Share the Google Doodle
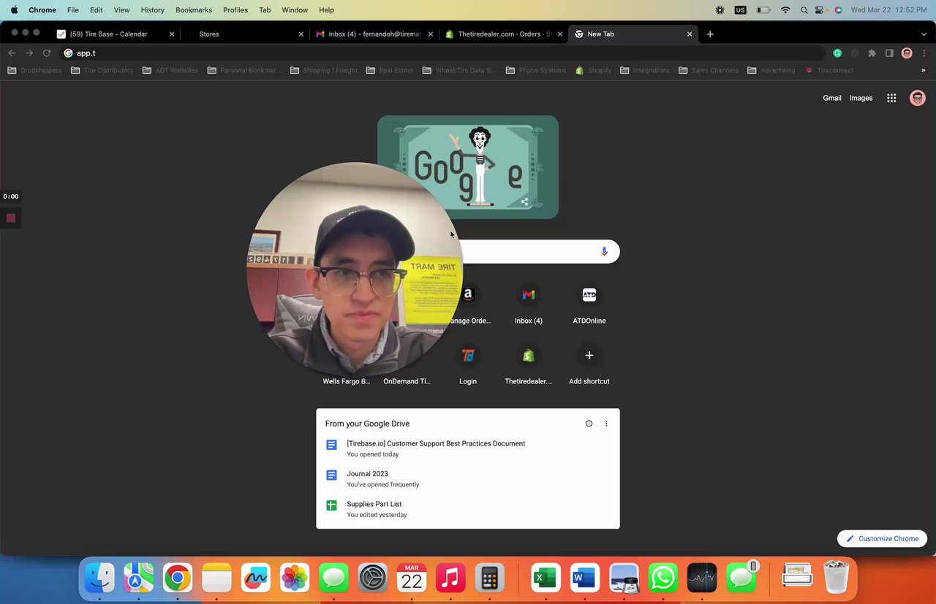 [x=524, y=202]
